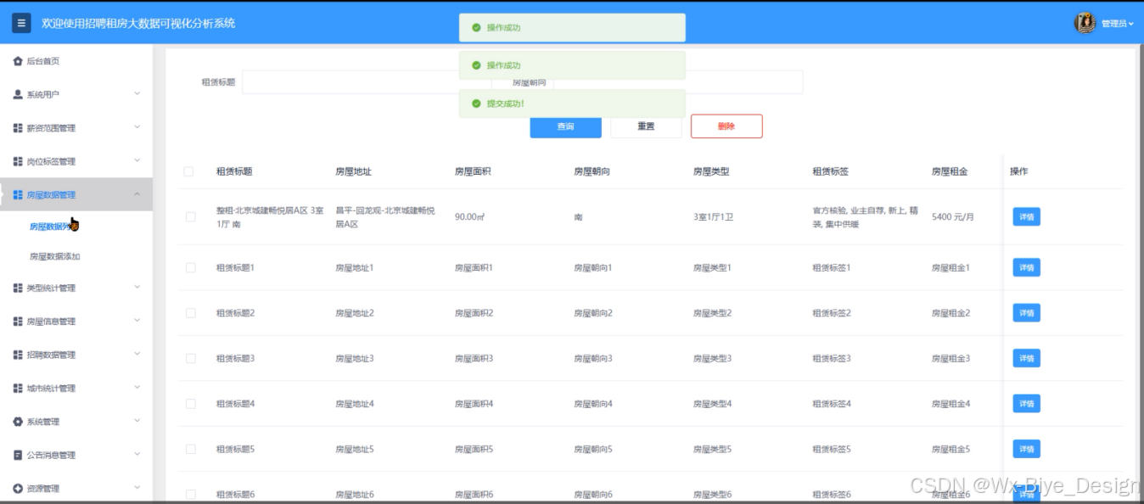Click the 房屋租金5 cell
Screen dimensions: 1144x504
[x=951, y=449]
